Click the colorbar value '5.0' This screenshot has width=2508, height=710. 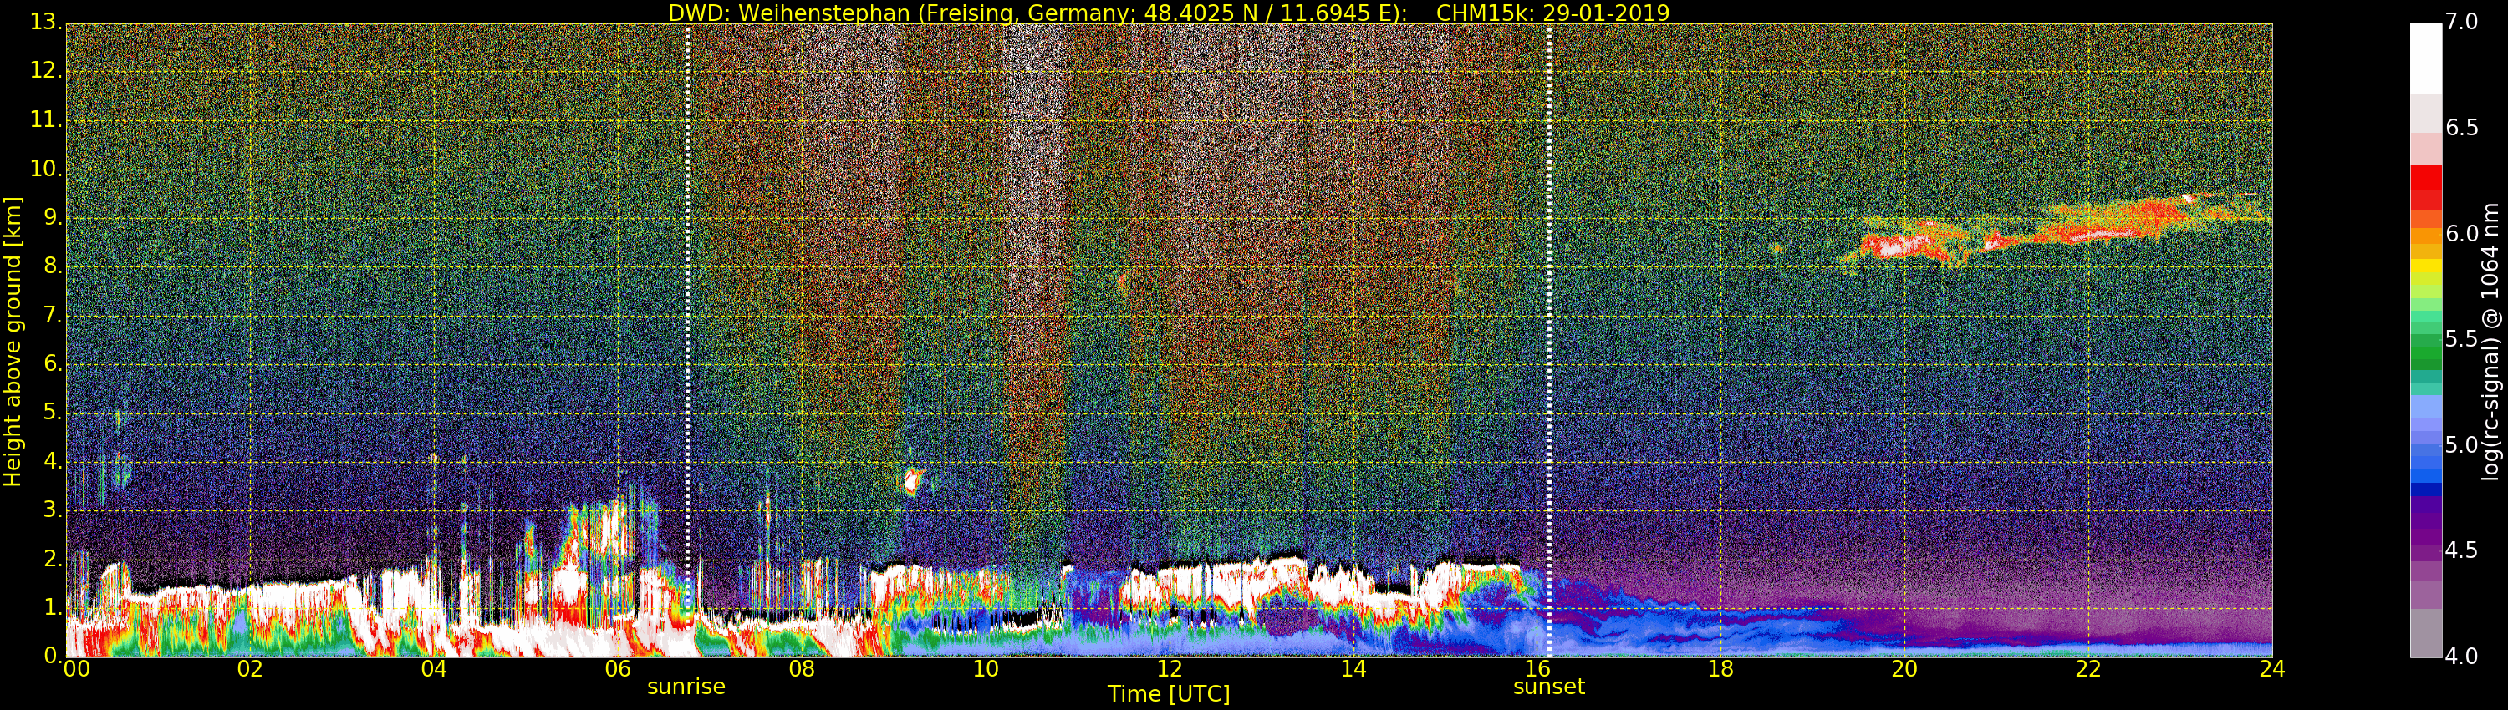click(x=2461, y=445)
